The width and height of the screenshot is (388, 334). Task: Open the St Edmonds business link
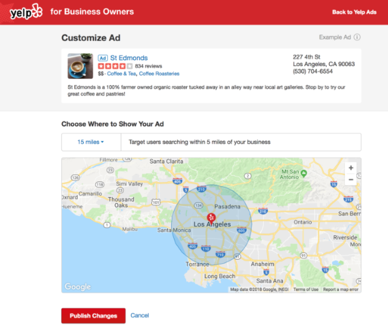129,58
